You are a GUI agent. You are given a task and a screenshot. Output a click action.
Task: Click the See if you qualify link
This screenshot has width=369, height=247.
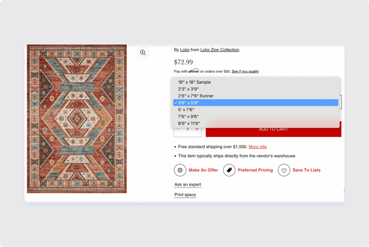tap(245, 71)
